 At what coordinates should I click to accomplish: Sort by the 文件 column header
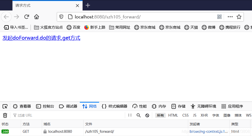[136, 124]
